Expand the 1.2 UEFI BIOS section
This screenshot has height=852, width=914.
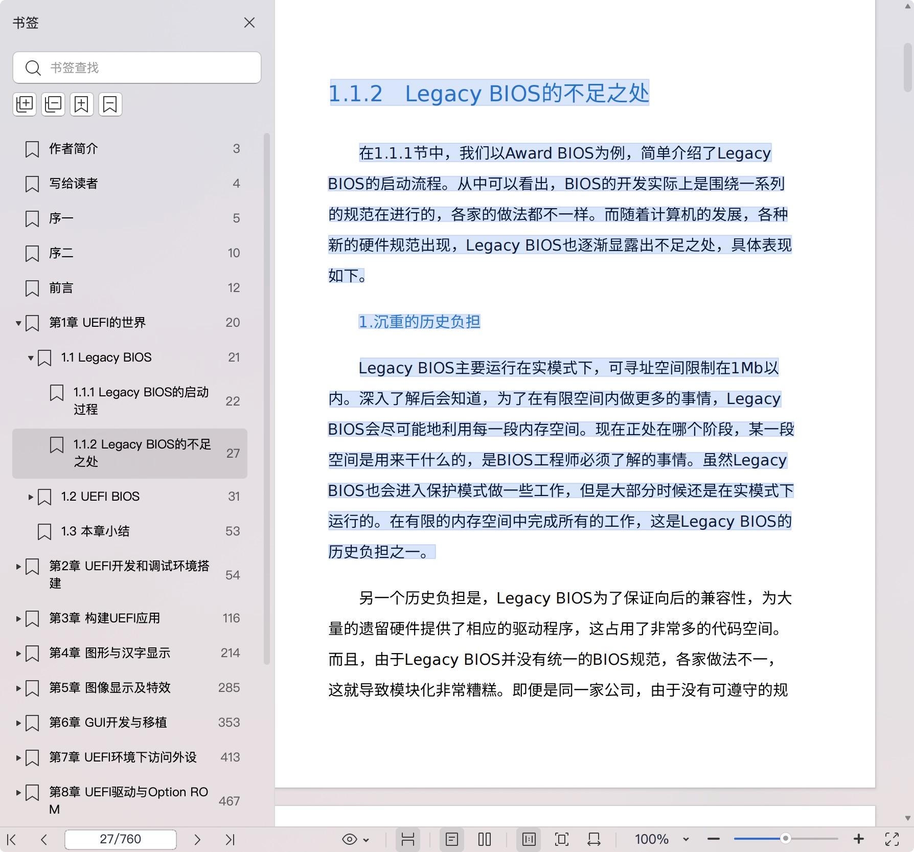click(x=31, y=497)
